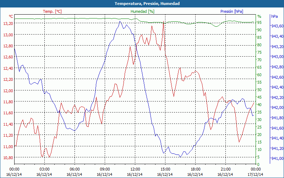Click the '75' humidity axis value

260,52
